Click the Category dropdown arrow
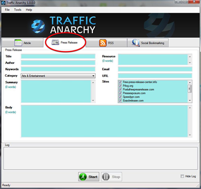Image resolution: width=201 pixels, height=189 pixels. pyautogui.click(x=93, y=76)
